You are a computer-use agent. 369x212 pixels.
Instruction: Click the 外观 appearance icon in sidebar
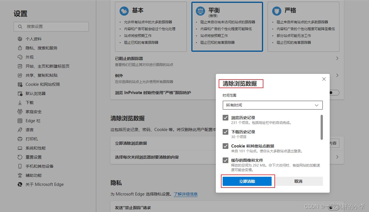20,57
